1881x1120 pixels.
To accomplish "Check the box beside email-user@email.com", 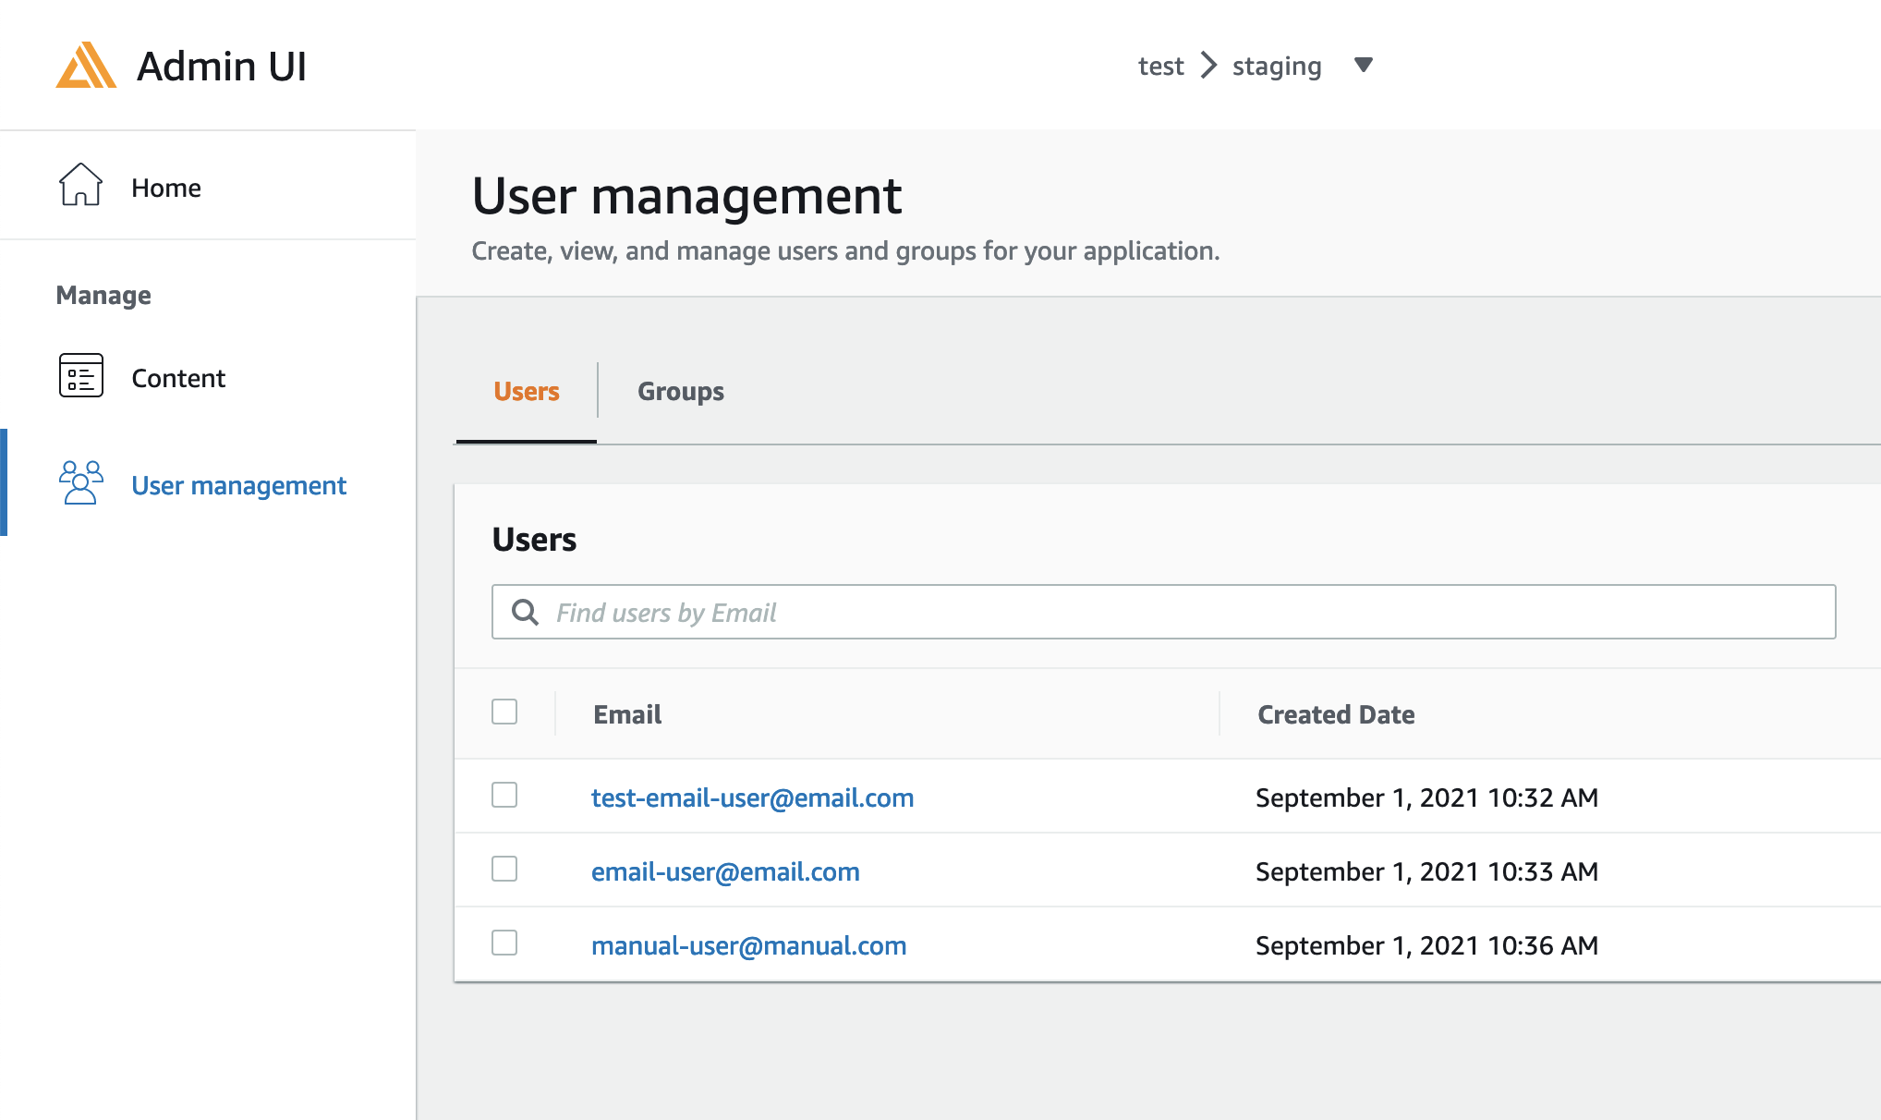I will click(x=504, y=870).
